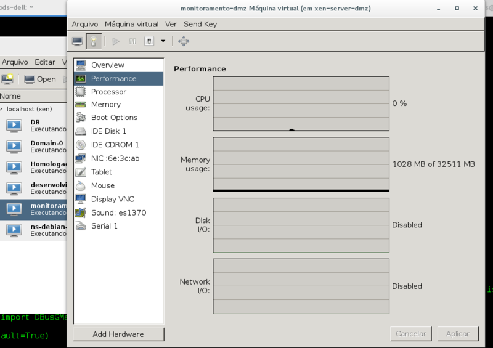
Task: Select Mouse device entry
Action: tap(118, 185)
